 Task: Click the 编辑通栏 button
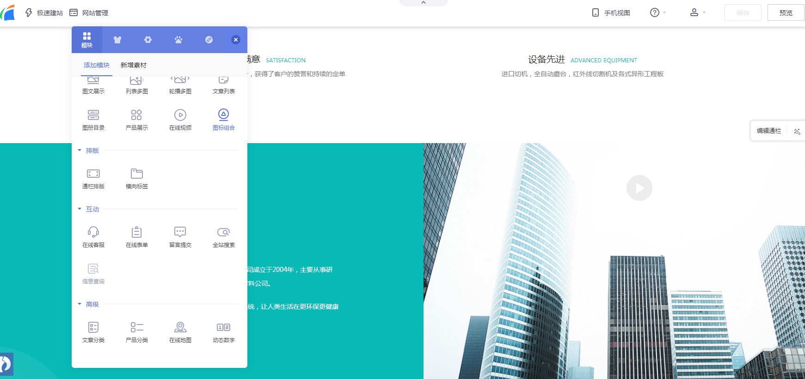pos(768,131)
